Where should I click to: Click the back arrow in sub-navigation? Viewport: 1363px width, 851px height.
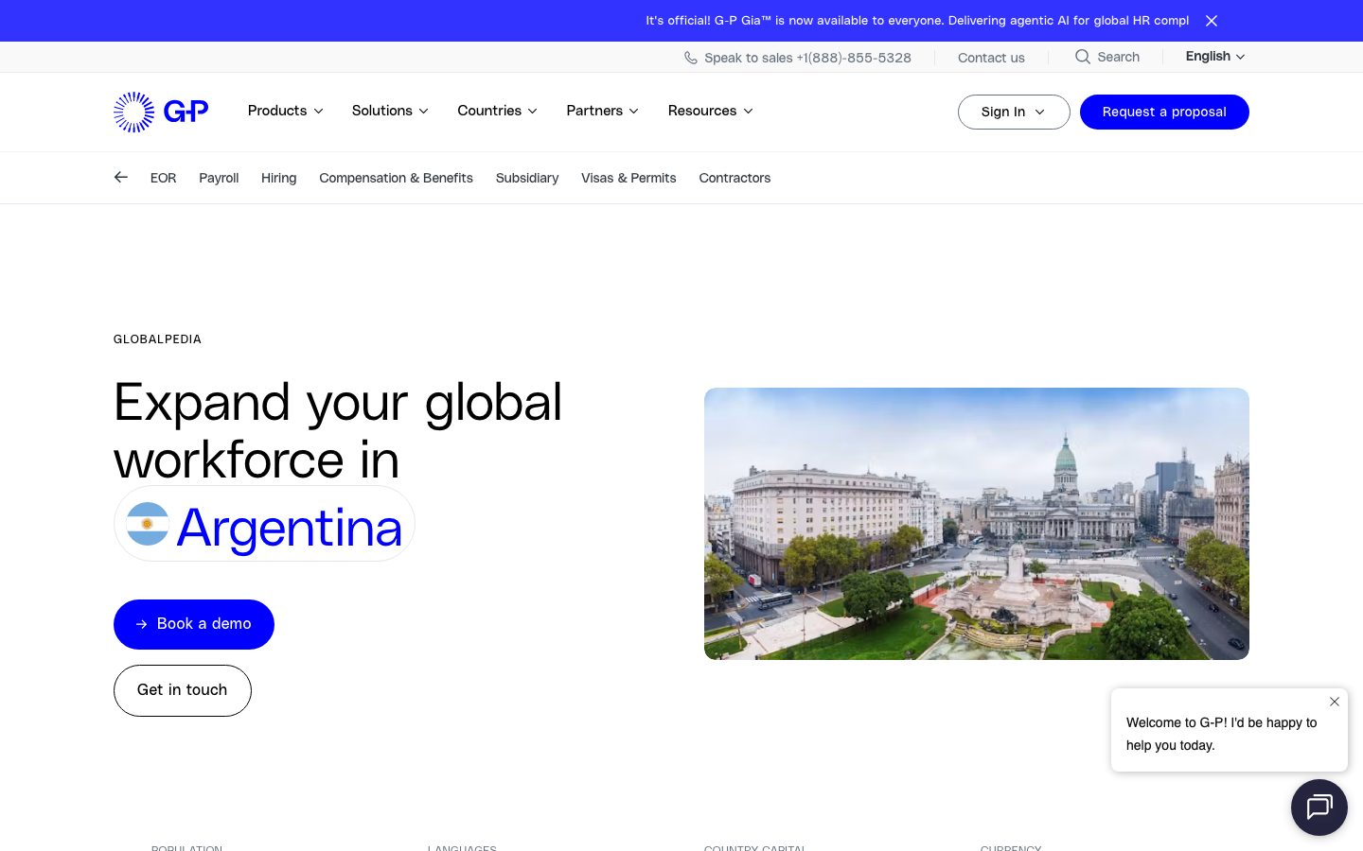(121, 177)
